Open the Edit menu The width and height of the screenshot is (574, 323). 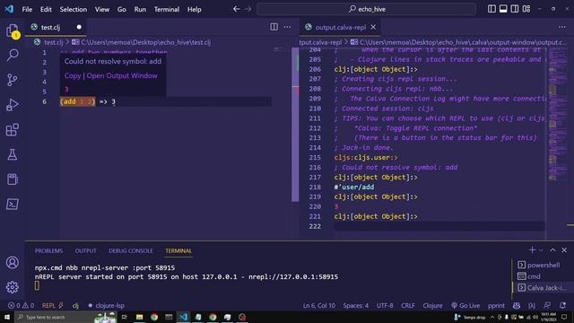(46, 9)
